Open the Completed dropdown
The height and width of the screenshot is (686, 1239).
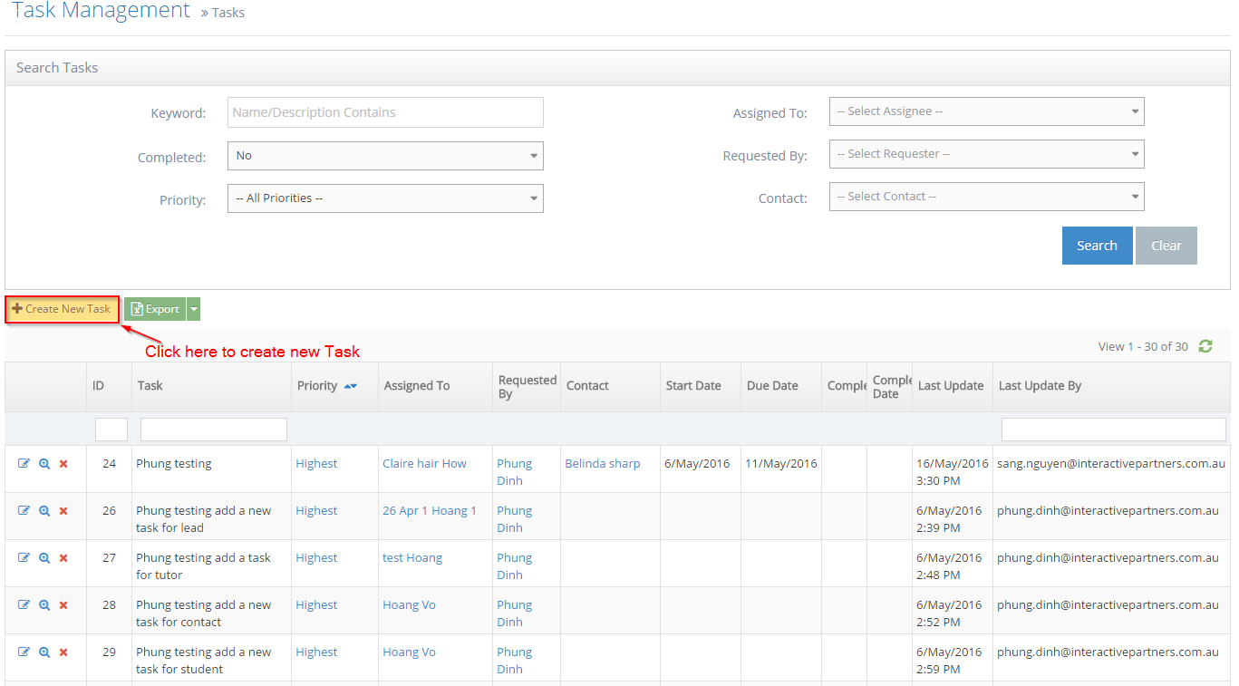(x=385, y=155)
